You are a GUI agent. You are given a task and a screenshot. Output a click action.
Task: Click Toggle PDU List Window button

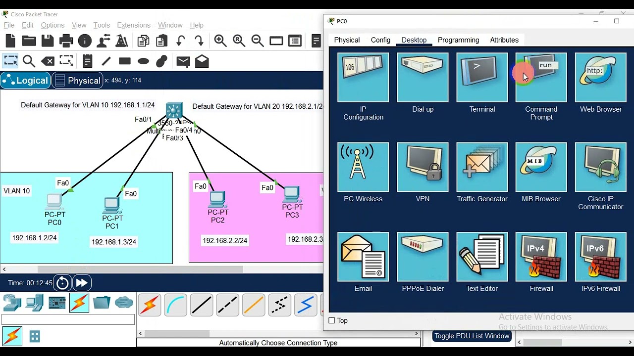pyautogui.click(x=472, y=336)
